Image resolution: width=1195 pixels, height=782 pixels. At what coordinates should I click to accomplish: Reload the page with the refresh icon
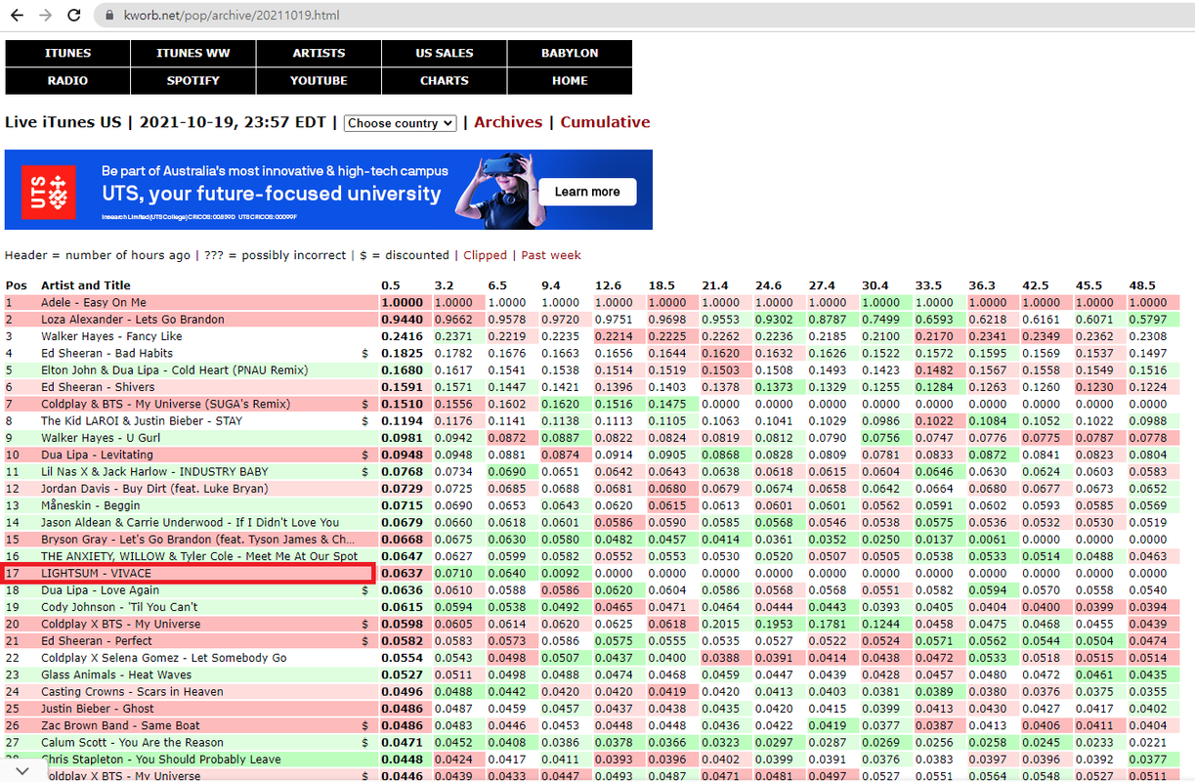click(x=74, y=16)
